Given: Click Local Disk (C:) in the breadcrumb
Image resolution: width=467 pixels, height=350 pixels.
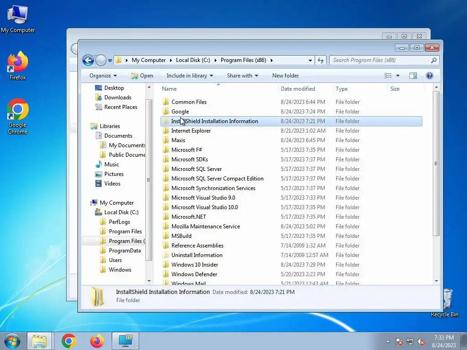Looking at the screenshot, I should point(193,60).
